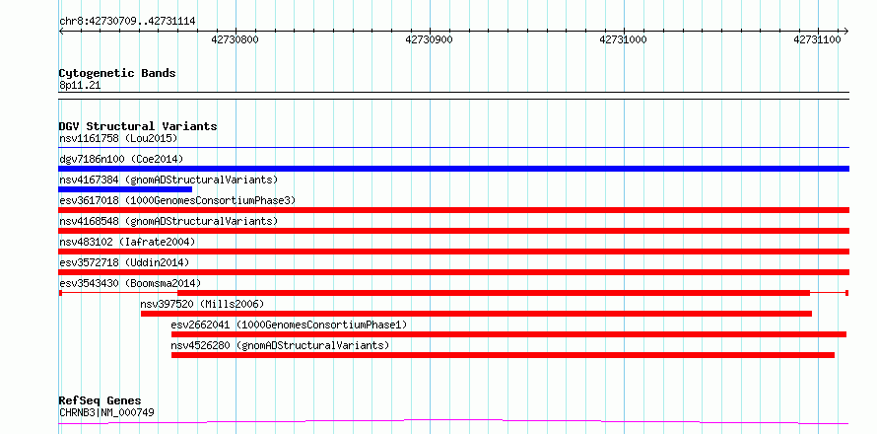Open nsv4526280 (gnomADStructuralVariants) label
Screen dimensions: 877x434
(280, 345)
